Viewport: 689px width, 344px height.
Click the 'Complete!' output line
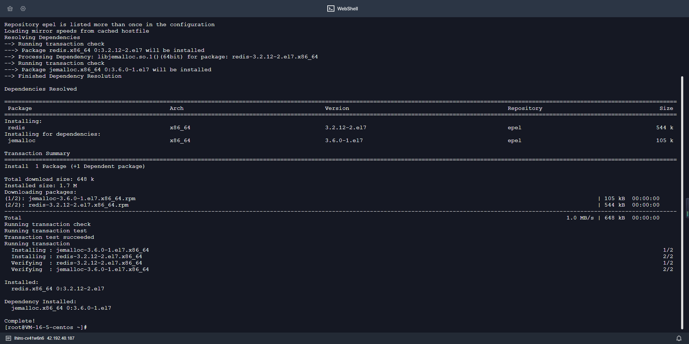[x=20, y=321]
